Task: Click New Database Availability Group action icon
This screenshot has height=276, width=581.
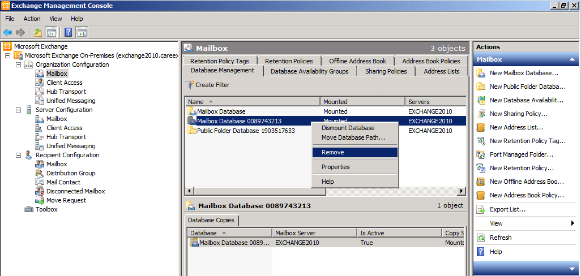Action: 481,100
